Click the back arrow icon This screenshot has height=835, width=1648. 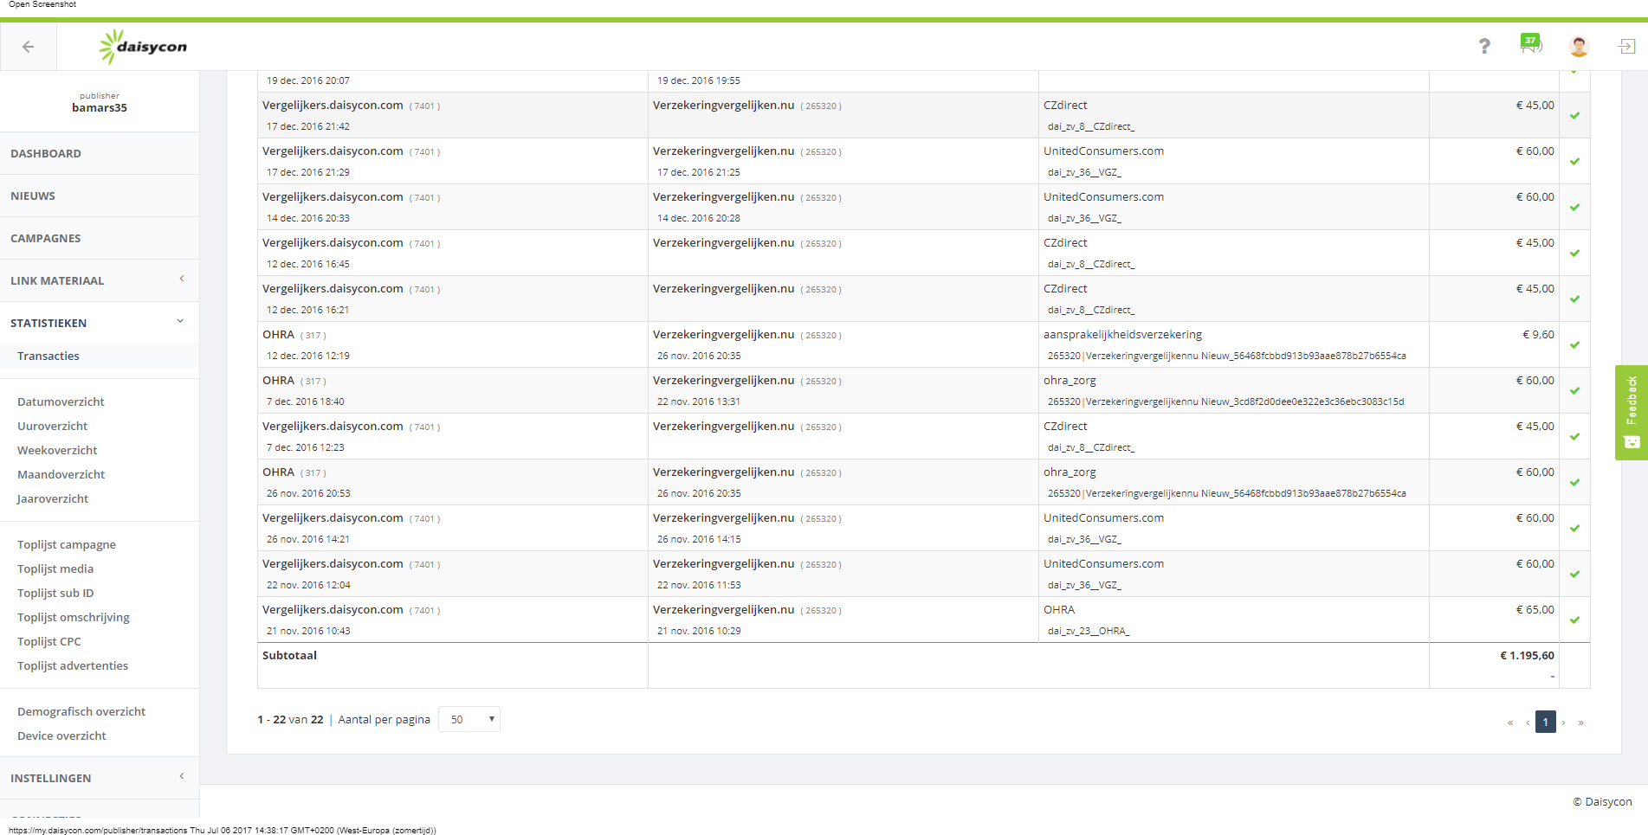[28, 47]
